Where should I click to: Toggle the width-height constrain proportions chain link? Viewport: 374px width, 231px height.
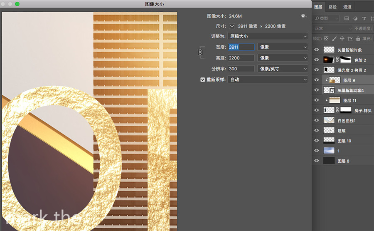click(x=200, y=52)
